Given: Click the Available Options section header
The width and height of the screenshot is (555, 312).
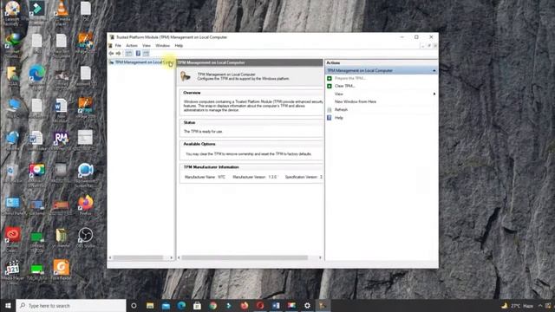Looking at the screenshot, I should click(x=199, y=144).
